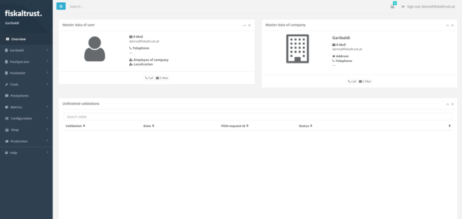Click the chevron next to PosDealer

(47, 73)
